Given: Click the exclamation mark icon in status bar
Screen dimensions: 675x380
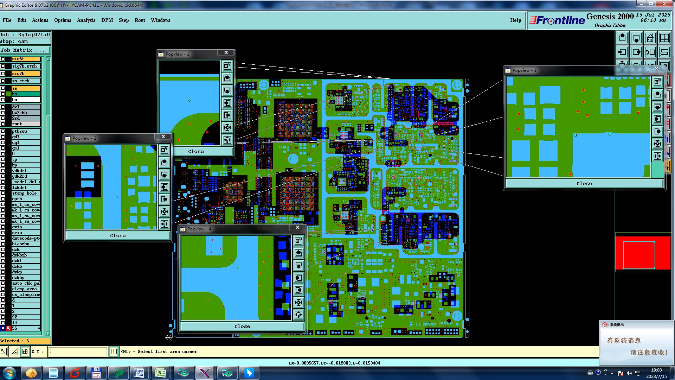Looking at the screenshot, I should pos(114,351).
